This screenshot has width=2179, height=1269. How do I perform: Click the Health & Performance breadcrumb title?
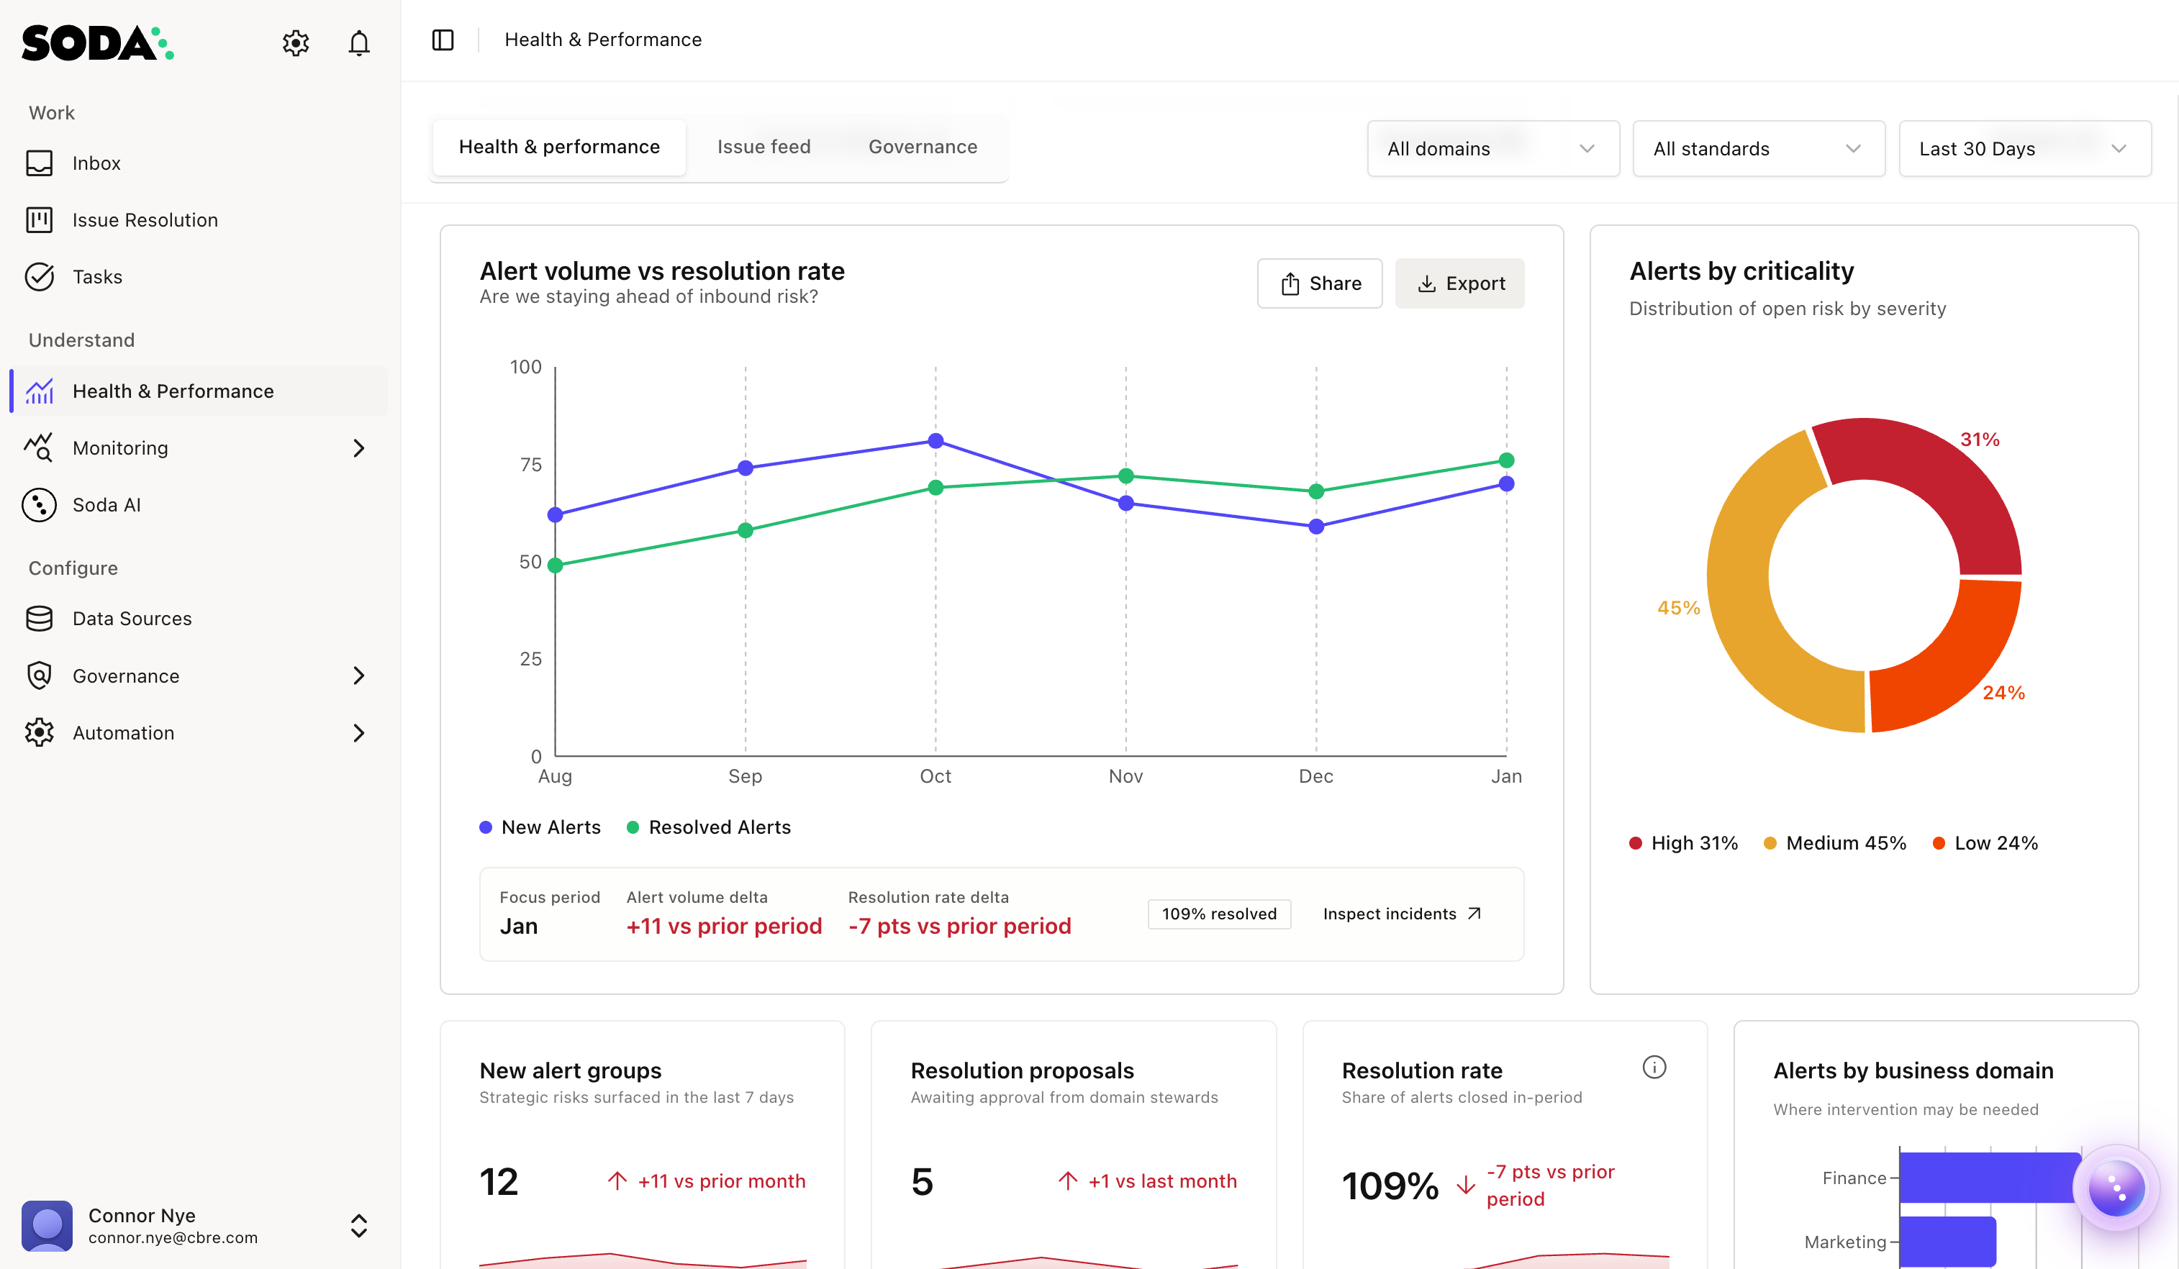pyautogui.click(x=603, y=40)
